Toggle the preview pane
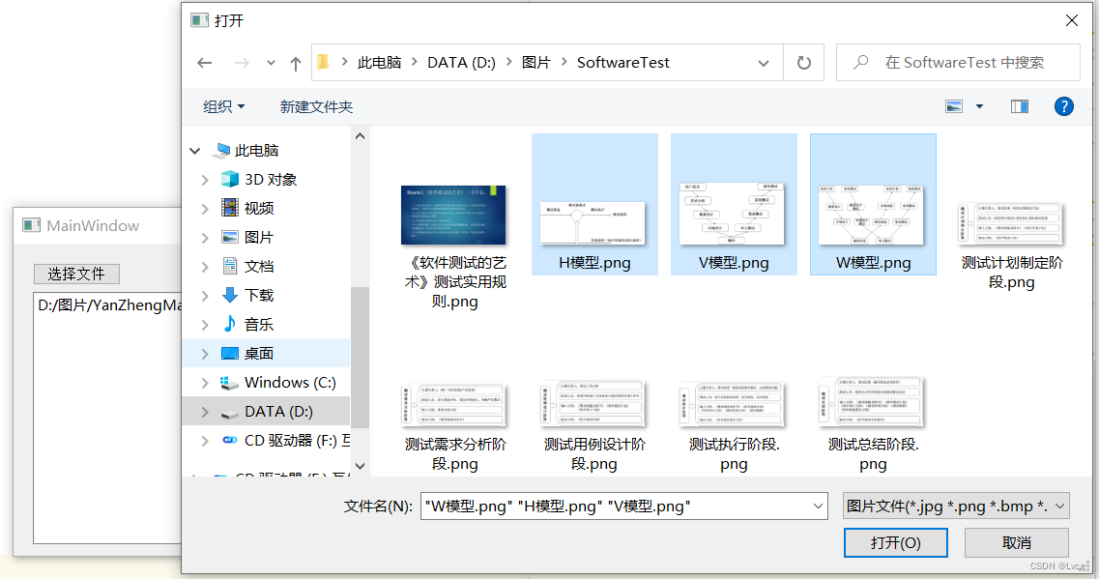Image resolution: width=1099 pixels, height=579 pixels. 1019,106
